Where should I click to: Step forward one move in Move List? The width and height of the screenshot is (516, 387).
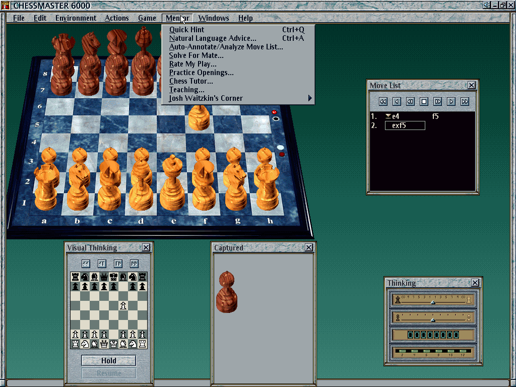tap(451, 101)
